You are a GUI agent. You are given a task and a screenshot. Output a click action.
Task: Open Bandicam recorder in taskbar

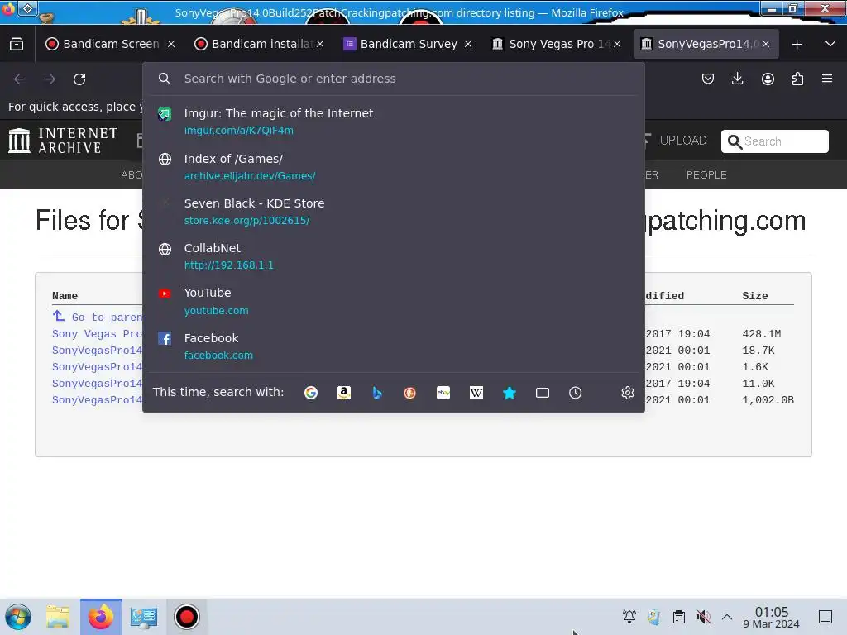186,617
